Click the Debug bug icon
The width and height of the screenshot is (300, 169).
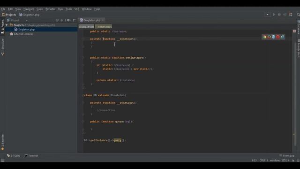pyautogui.click(x=279, y=15)
